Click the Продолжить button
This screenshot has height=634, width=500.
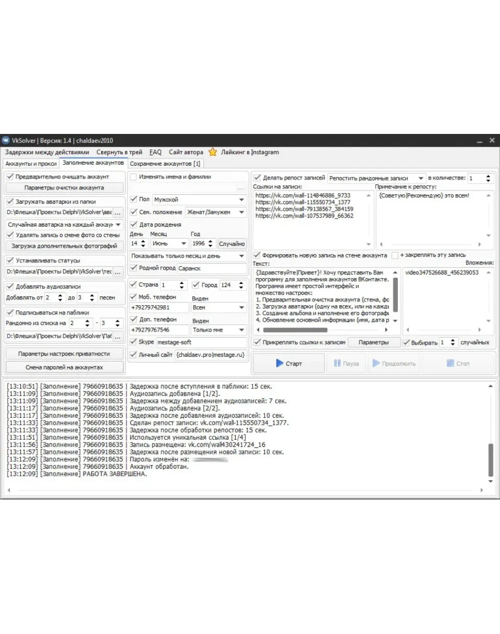pos(393,363)
